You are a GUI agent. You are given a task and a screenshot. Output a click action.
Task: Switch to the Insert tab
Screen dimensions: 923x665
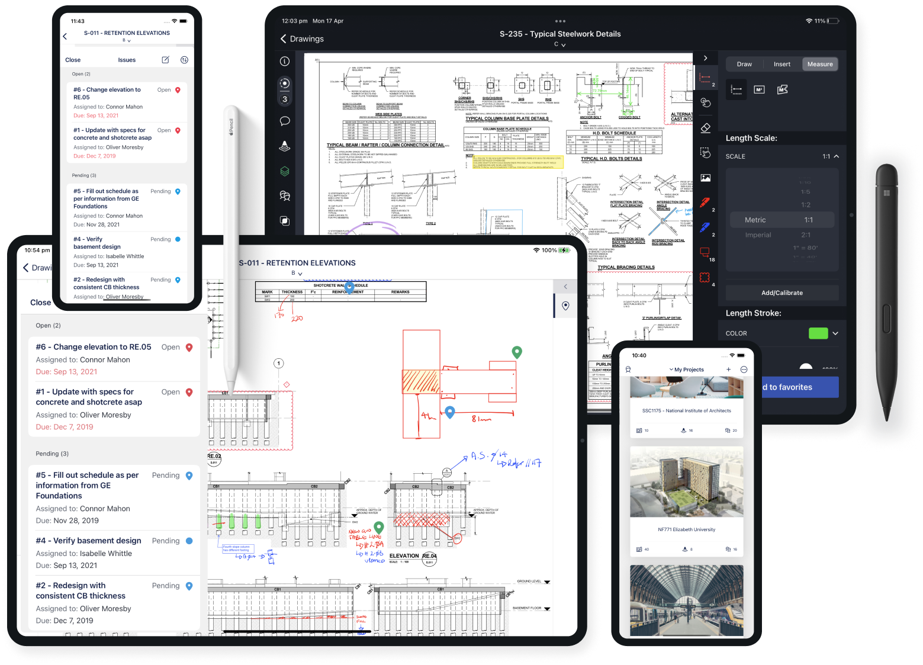click(782, 63)
